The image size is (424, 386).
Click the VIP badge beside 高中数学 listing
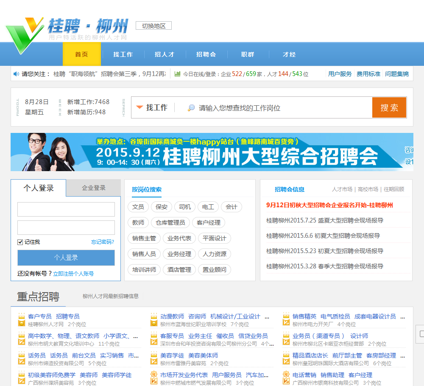click(22, 342)
